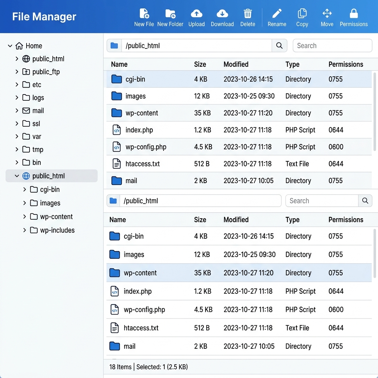Click the public_ftp upload-folder icon
Screen dimensions: 378x378
coord(26,72)
